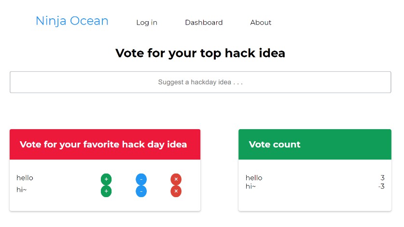
Task: Upvote the hi~ idea with green plus
Action: (x=106, y=191)
